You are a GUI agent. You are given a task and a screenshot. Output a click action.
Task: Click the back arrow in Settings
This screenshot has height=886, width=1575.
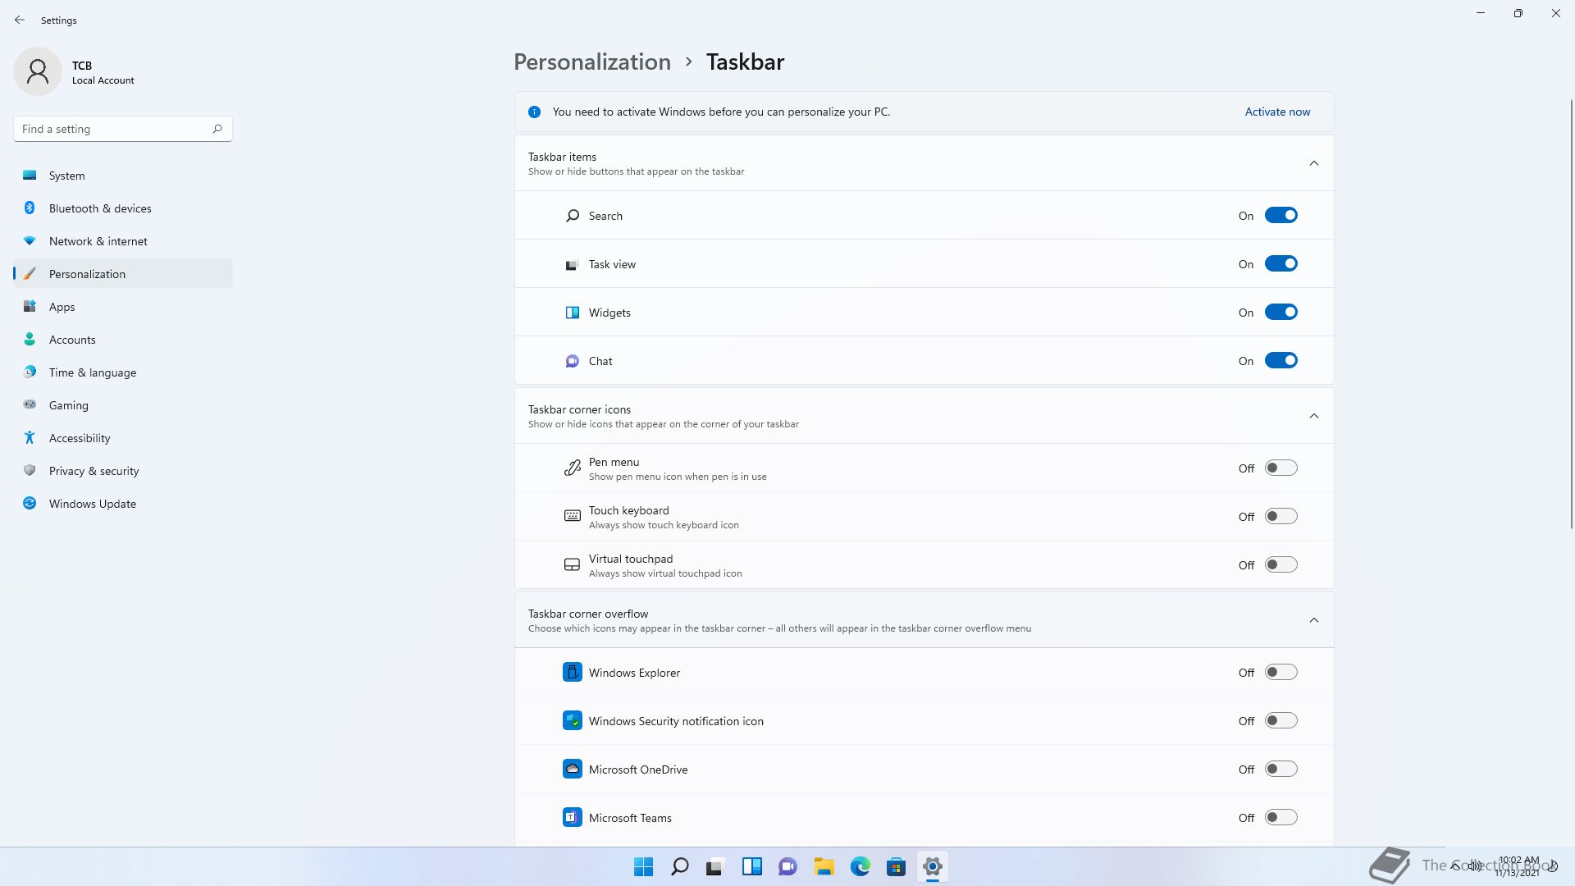(x=20, y=20)
